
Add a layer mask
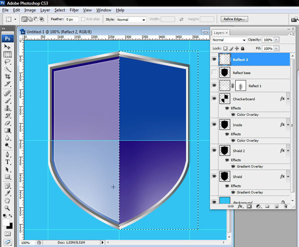(249, 207)
